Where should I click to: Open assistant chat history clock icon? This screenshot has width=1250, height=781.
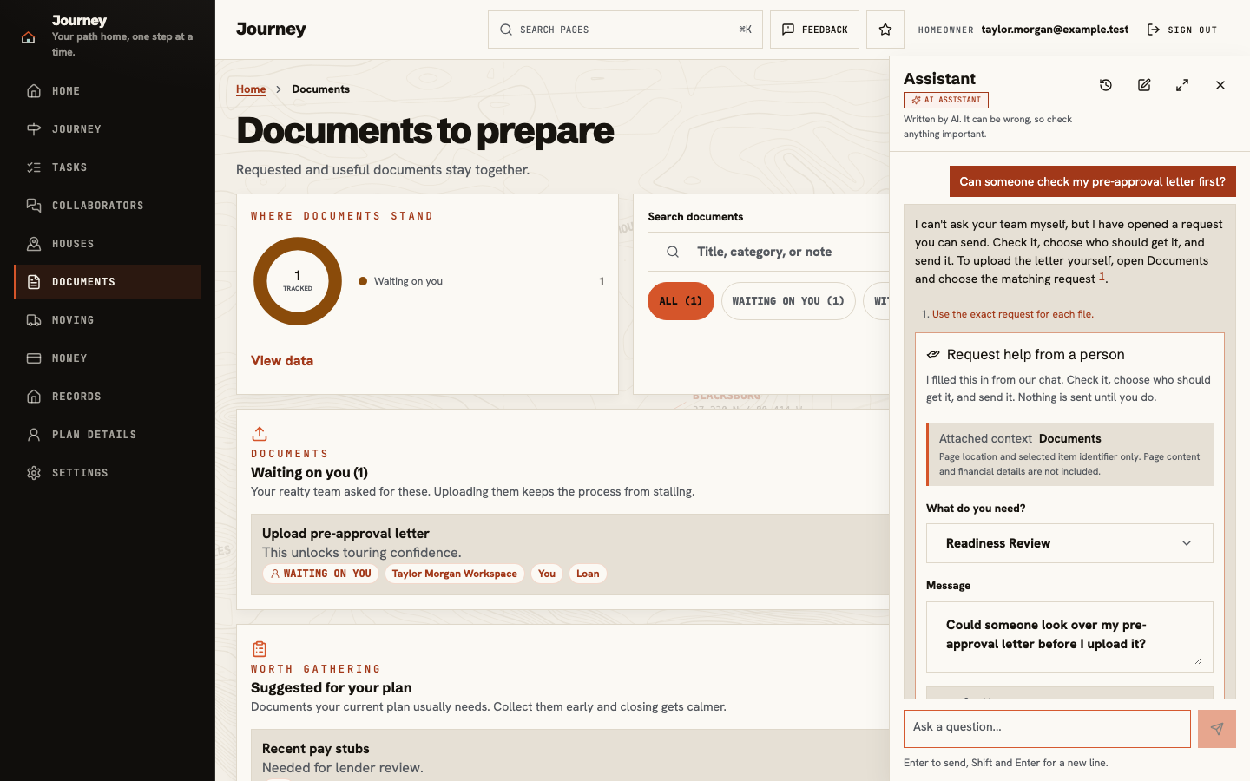[x=1106, y=85]
